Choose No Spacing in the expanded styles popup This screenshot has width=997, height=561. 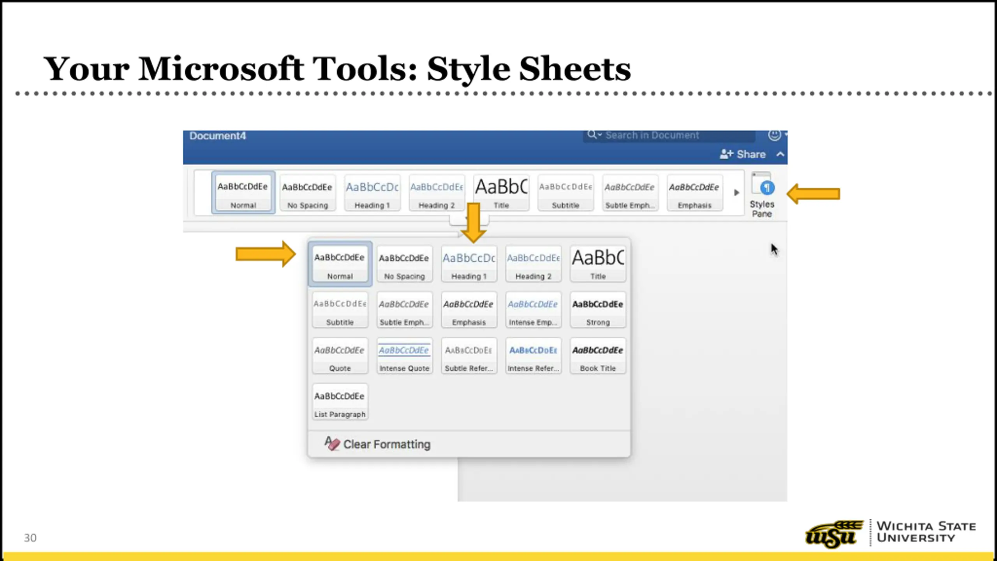pyautogui.click(x=404, y=264)
